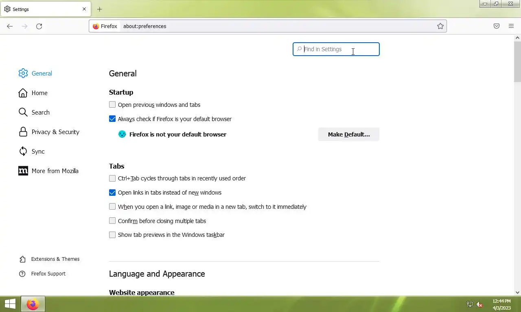521x312 pixels.
Task: Click the 'Firefox is not your default browser' text
Action: 178,134
